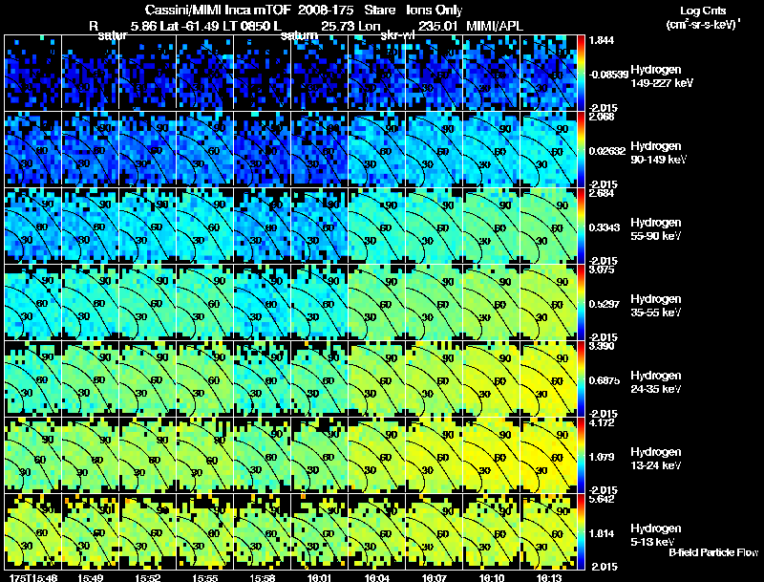Screen dimensions: 764x582
Task: Click the Hydrogen 149-227 keV color bar
Action: pyautogui.click(x=581, y=73)
